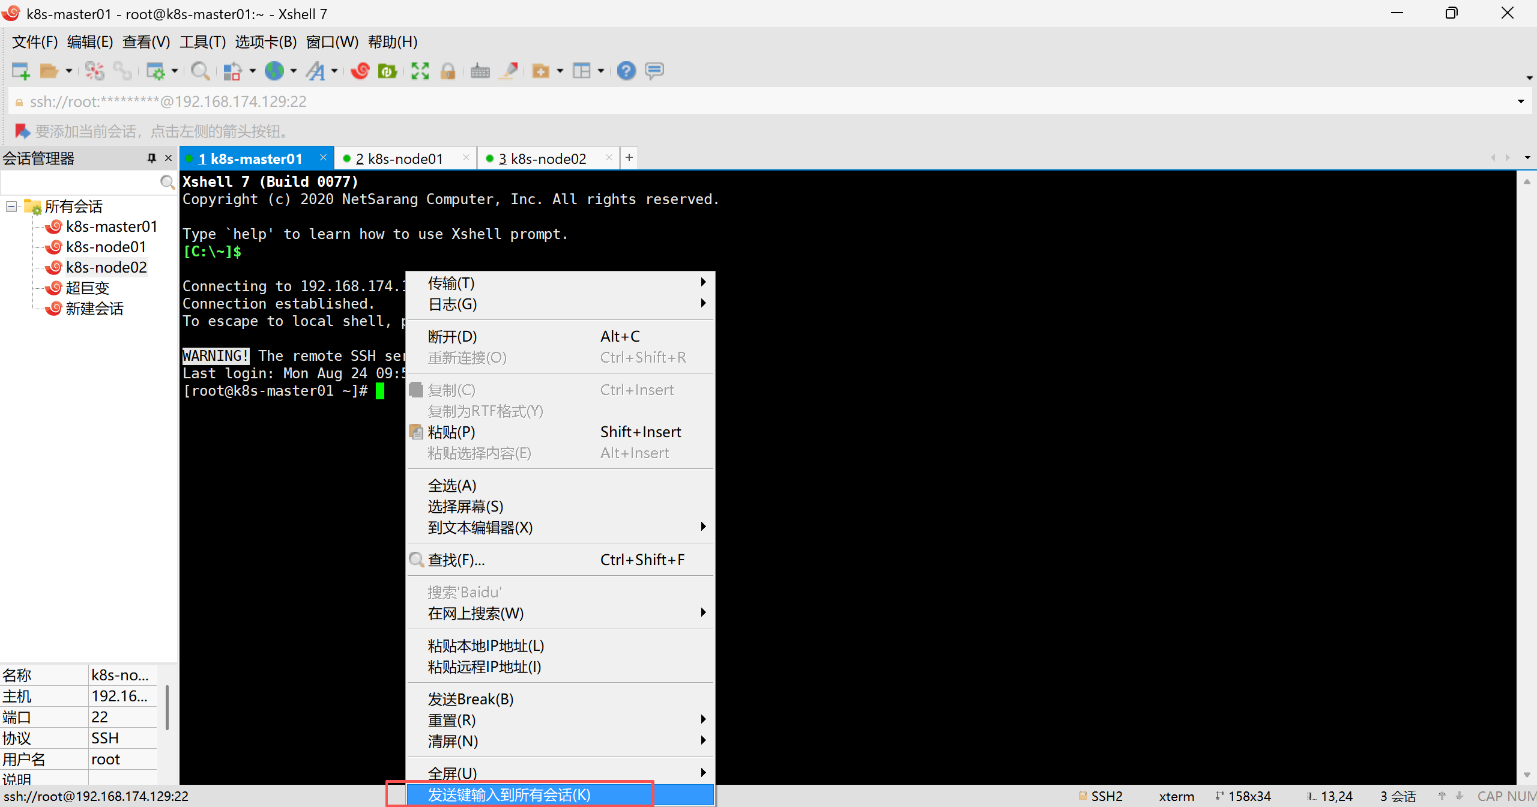
Task: Click the 3 会话 status bar entry
Action: pos(1398,796)
